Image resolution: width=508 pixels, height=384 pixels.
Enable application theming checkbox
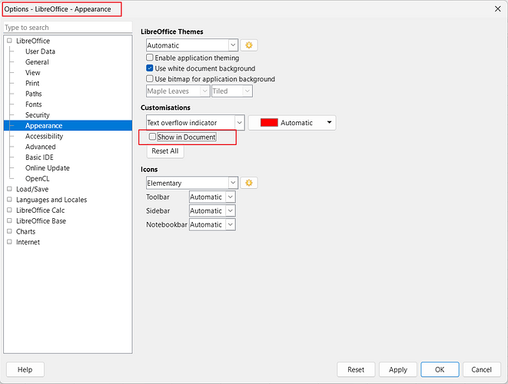(x=151, y=58)
